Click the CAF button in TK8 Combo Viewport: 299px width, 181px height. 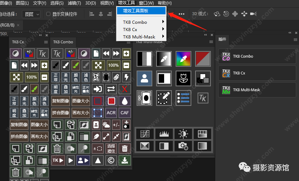(x=124, y=113)
